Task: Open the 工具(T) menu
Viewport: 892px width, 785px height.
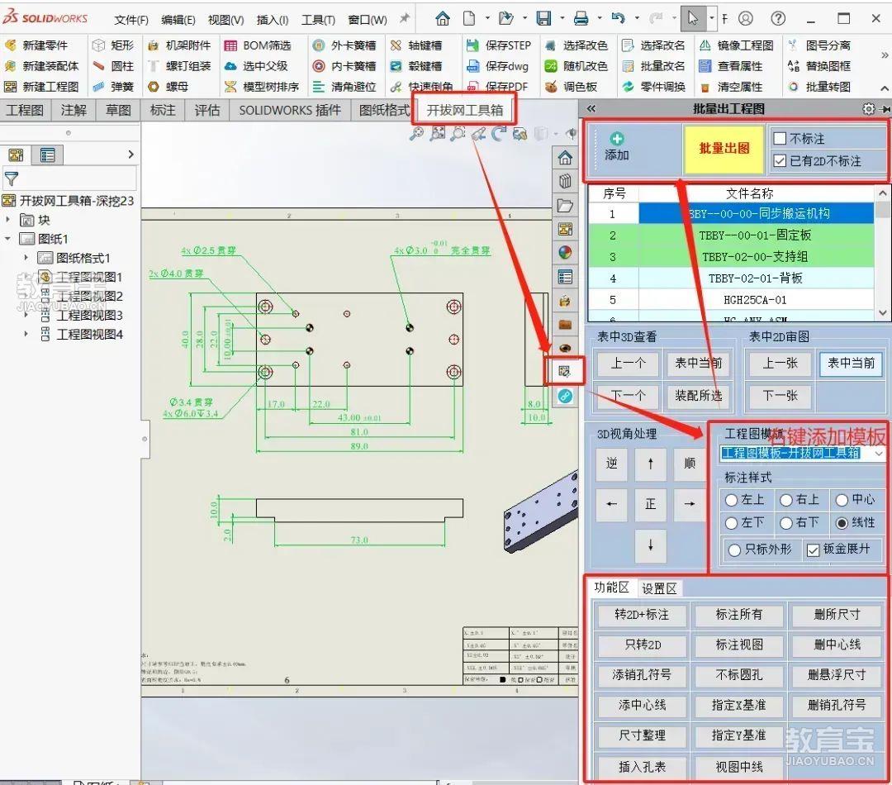Action: (318, 20)
